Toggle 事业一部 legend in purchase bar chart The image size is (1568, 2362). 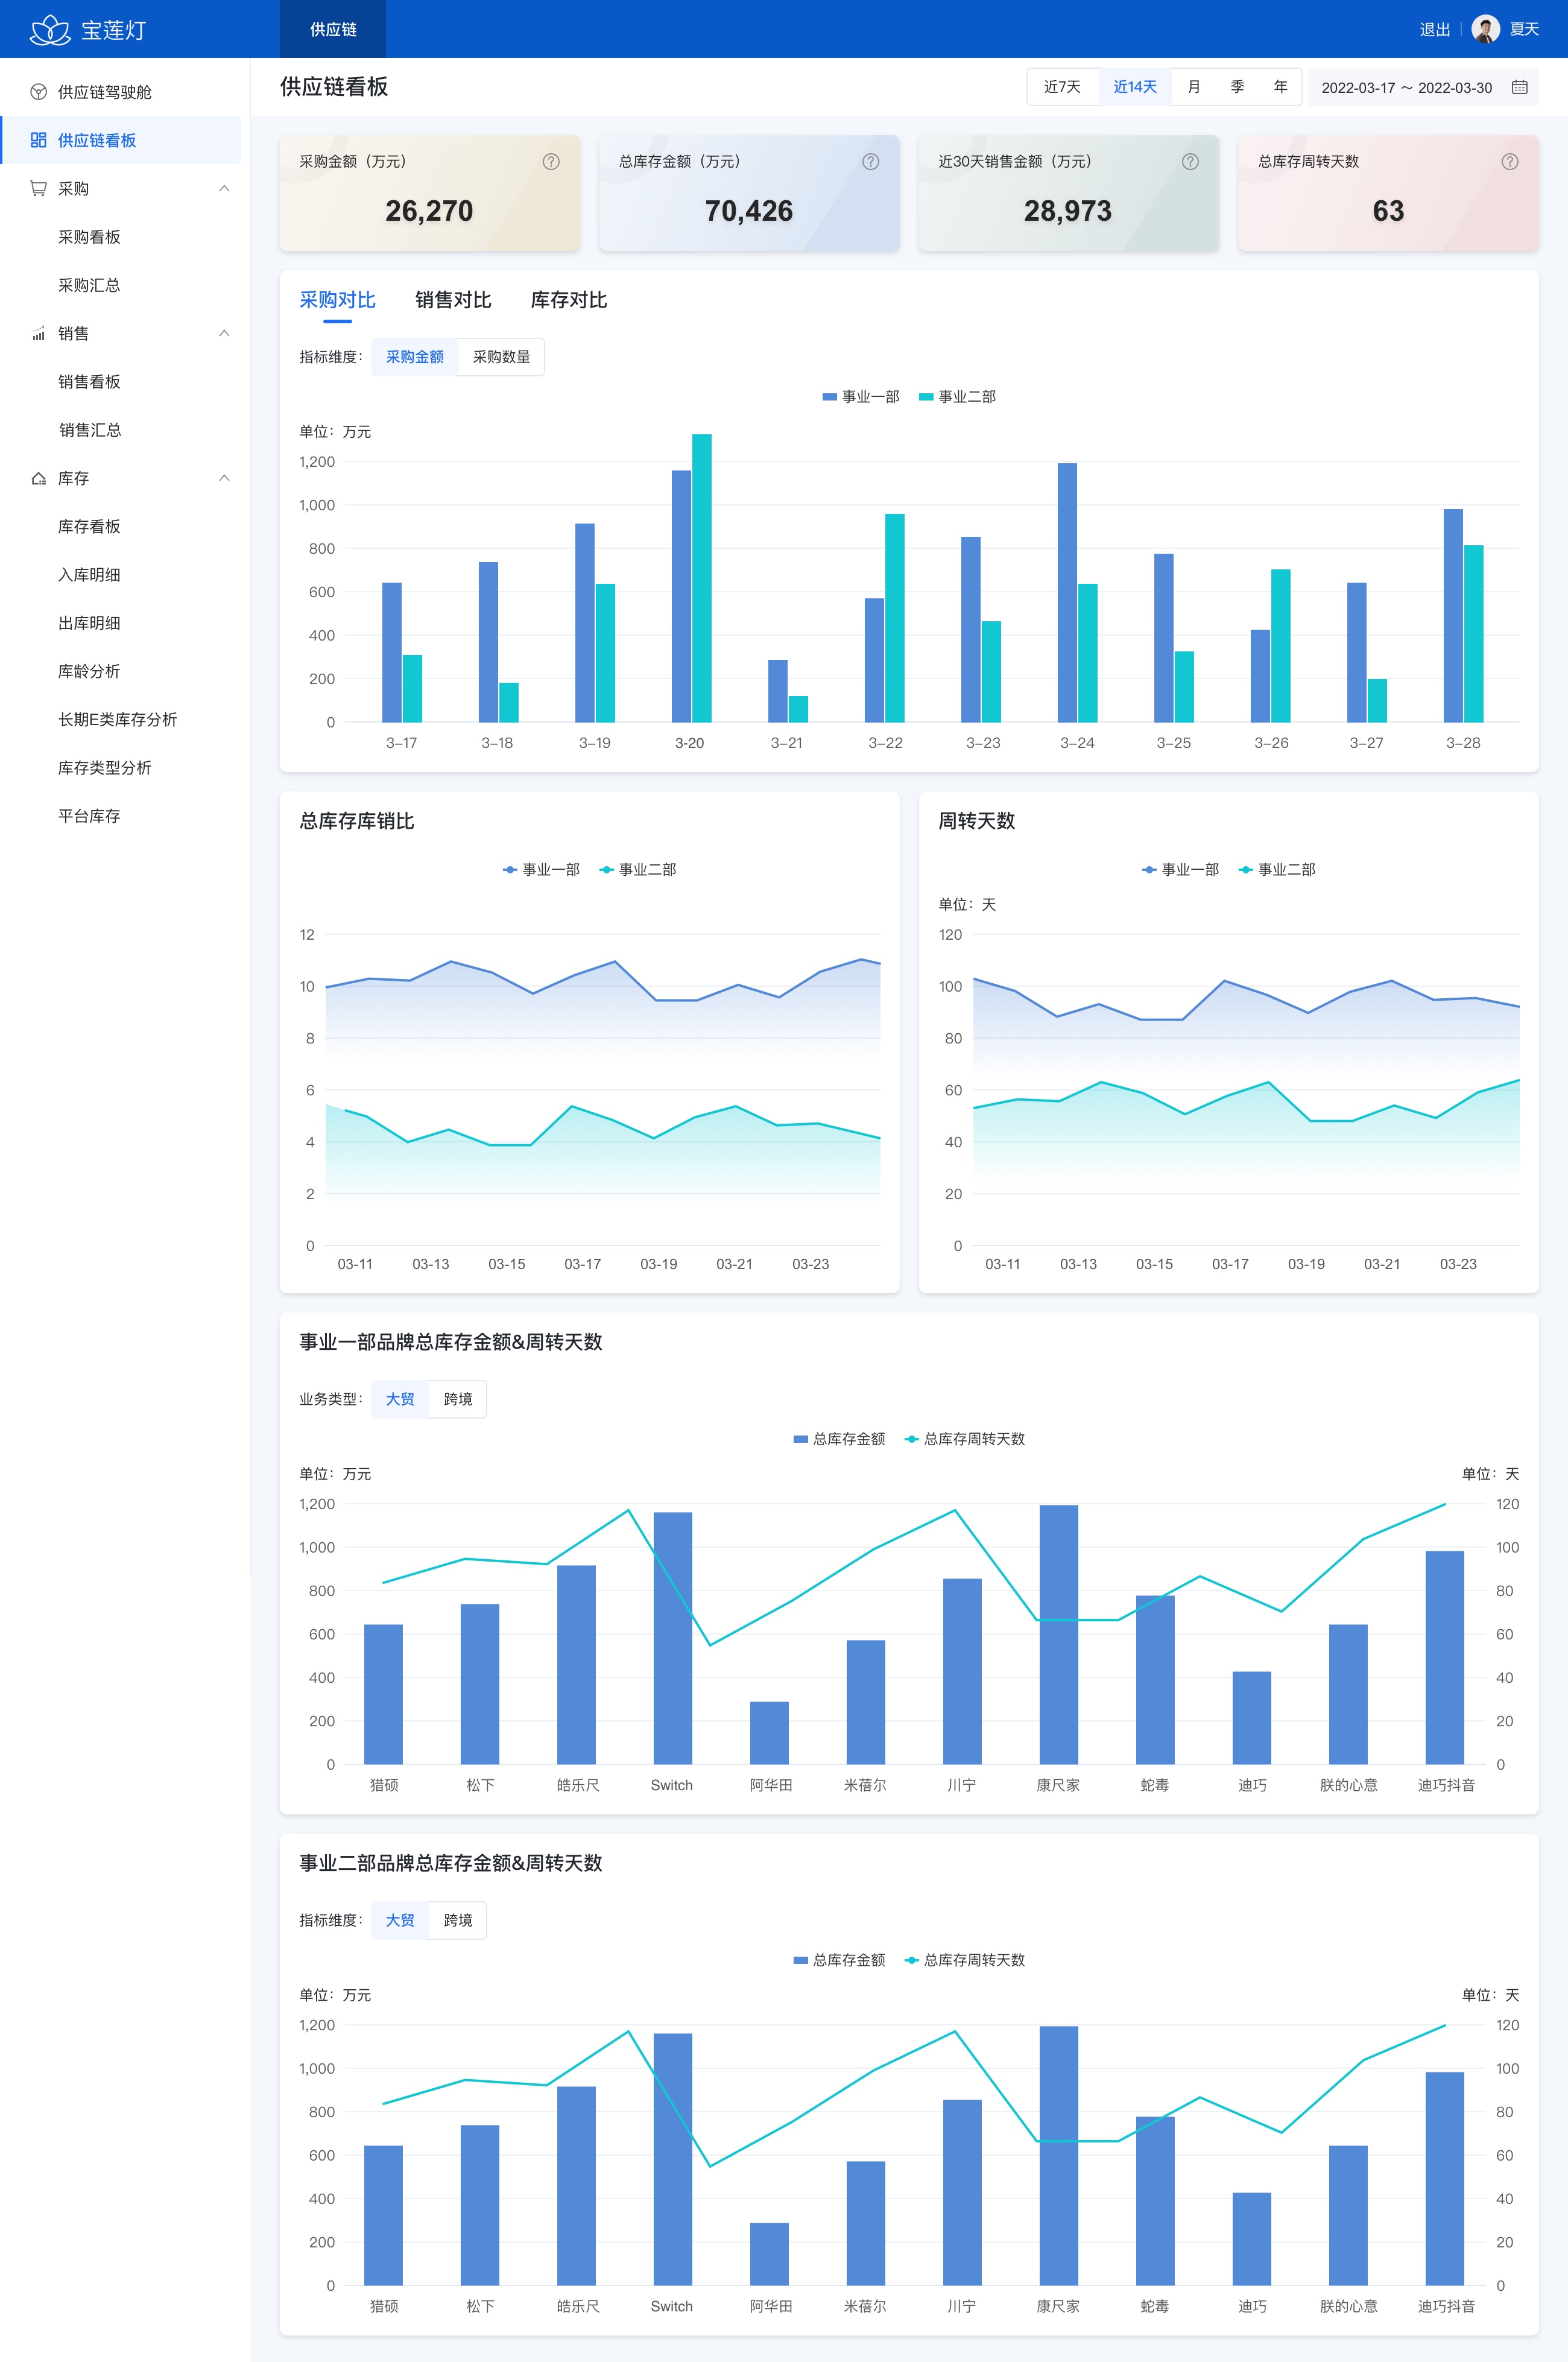pyautogui.click(x=861, y=397)
